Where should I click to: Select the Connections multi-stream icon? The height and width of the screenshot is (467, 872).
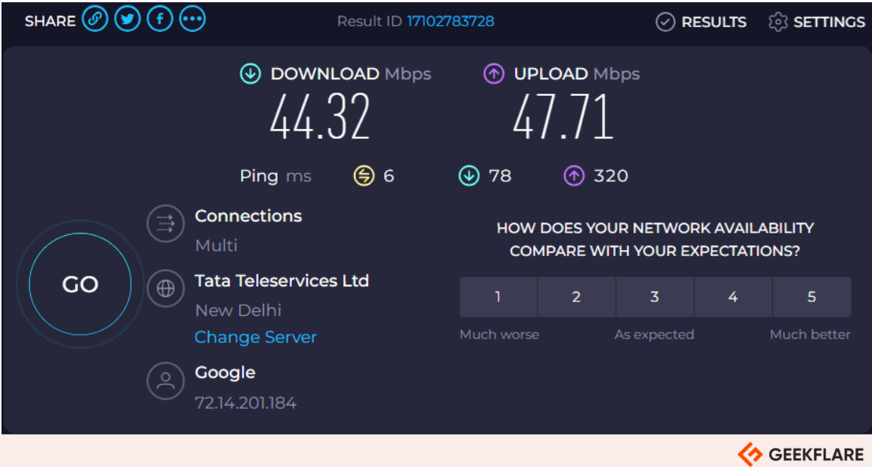click(x=165, y=224)
